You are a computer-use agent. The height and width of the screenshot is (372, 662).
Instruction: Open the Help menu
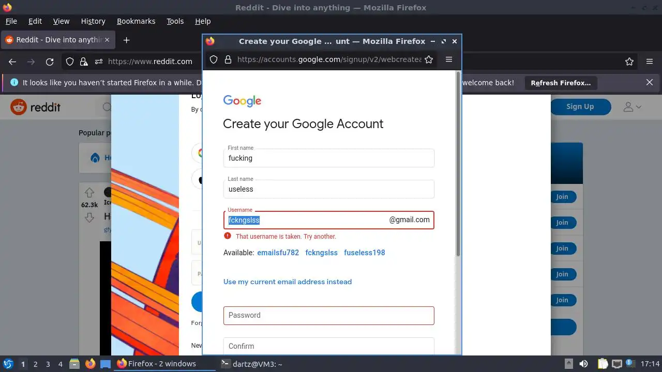pos(203,21)
